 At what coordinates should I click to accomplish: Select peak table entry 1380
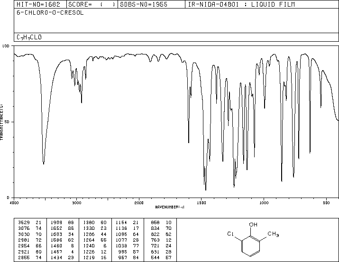pos(89,223)
